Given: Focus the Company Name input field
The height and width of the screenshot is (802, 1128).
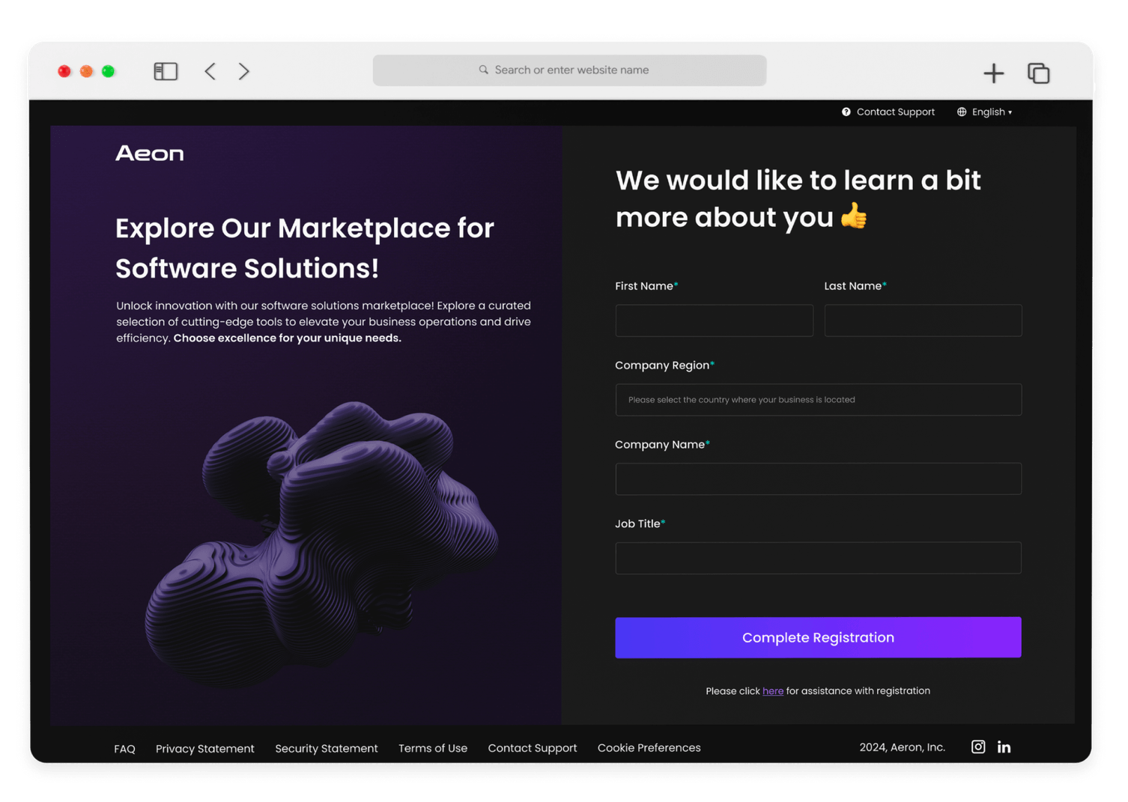Looking at the screenshot, I should click(x=819, y=479).
